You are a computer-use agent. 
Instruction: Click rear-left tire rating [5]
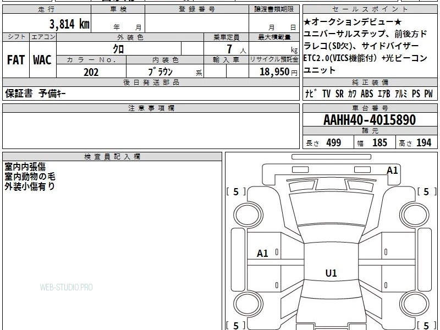coord(236,326)
